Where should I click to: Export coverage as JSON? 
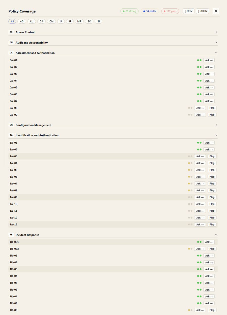tap(202, 11)
